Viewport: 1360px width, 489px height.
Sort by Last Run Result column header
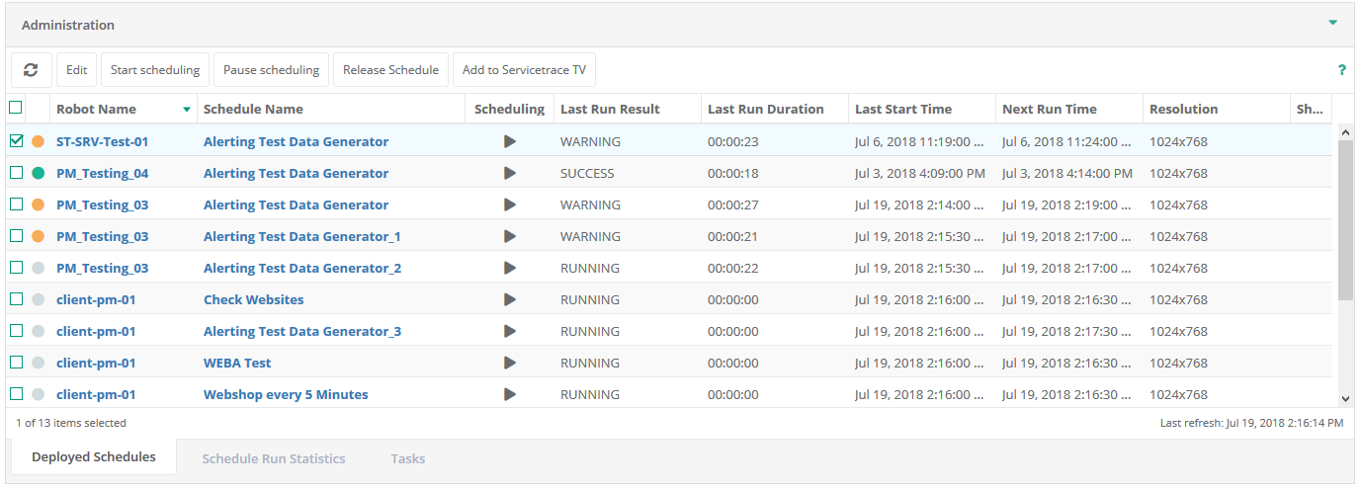(x=610, y=109)
